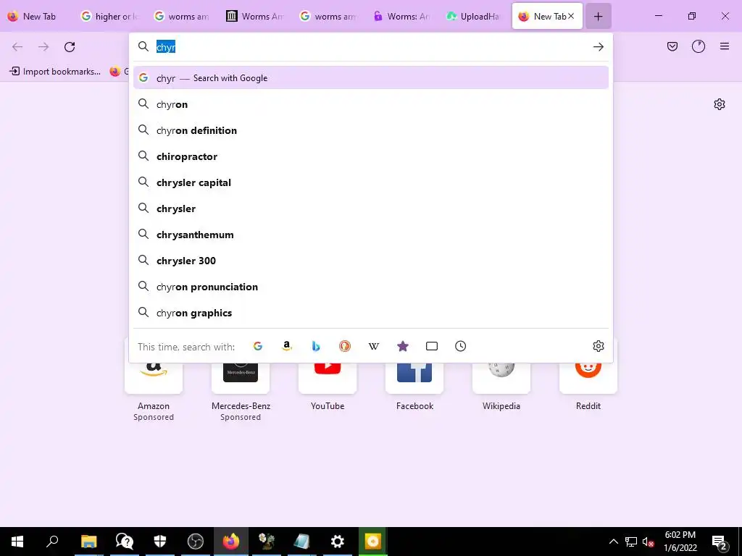
Task: Go back one page
Action: click(x=17, y=47)
